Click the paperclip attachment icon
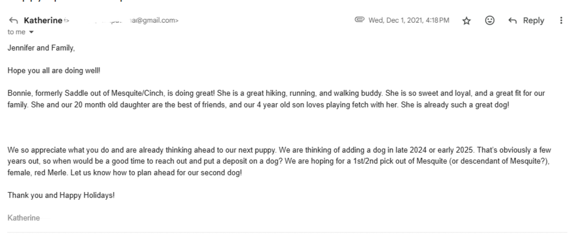Screen dimensions: 570x235 pyautogui.click(x=359, y=20)
